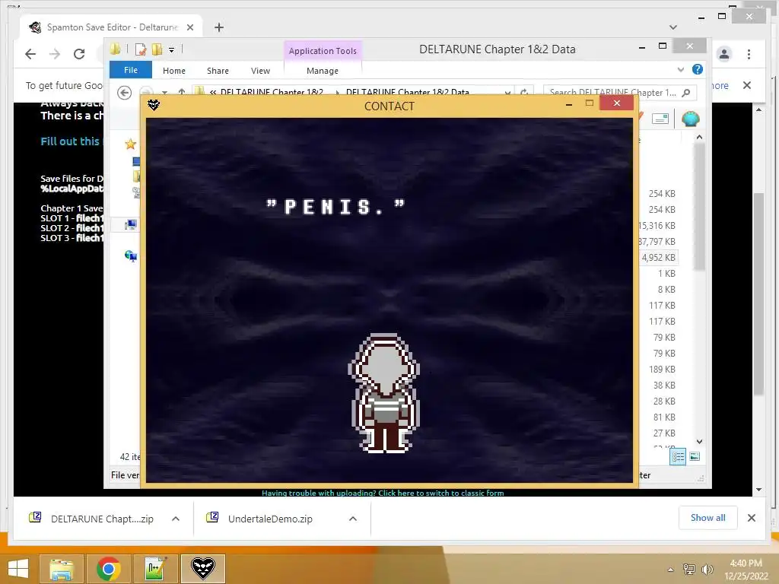
Task: Select the Favorites star in navigation pane
Action: [x=130, y=144]
